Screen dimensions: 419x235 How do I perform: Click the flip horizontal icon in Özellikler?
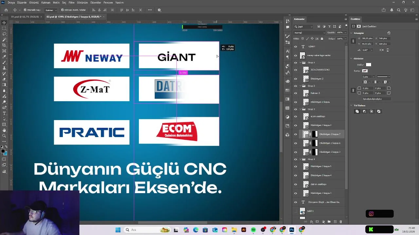coord(382,50)
